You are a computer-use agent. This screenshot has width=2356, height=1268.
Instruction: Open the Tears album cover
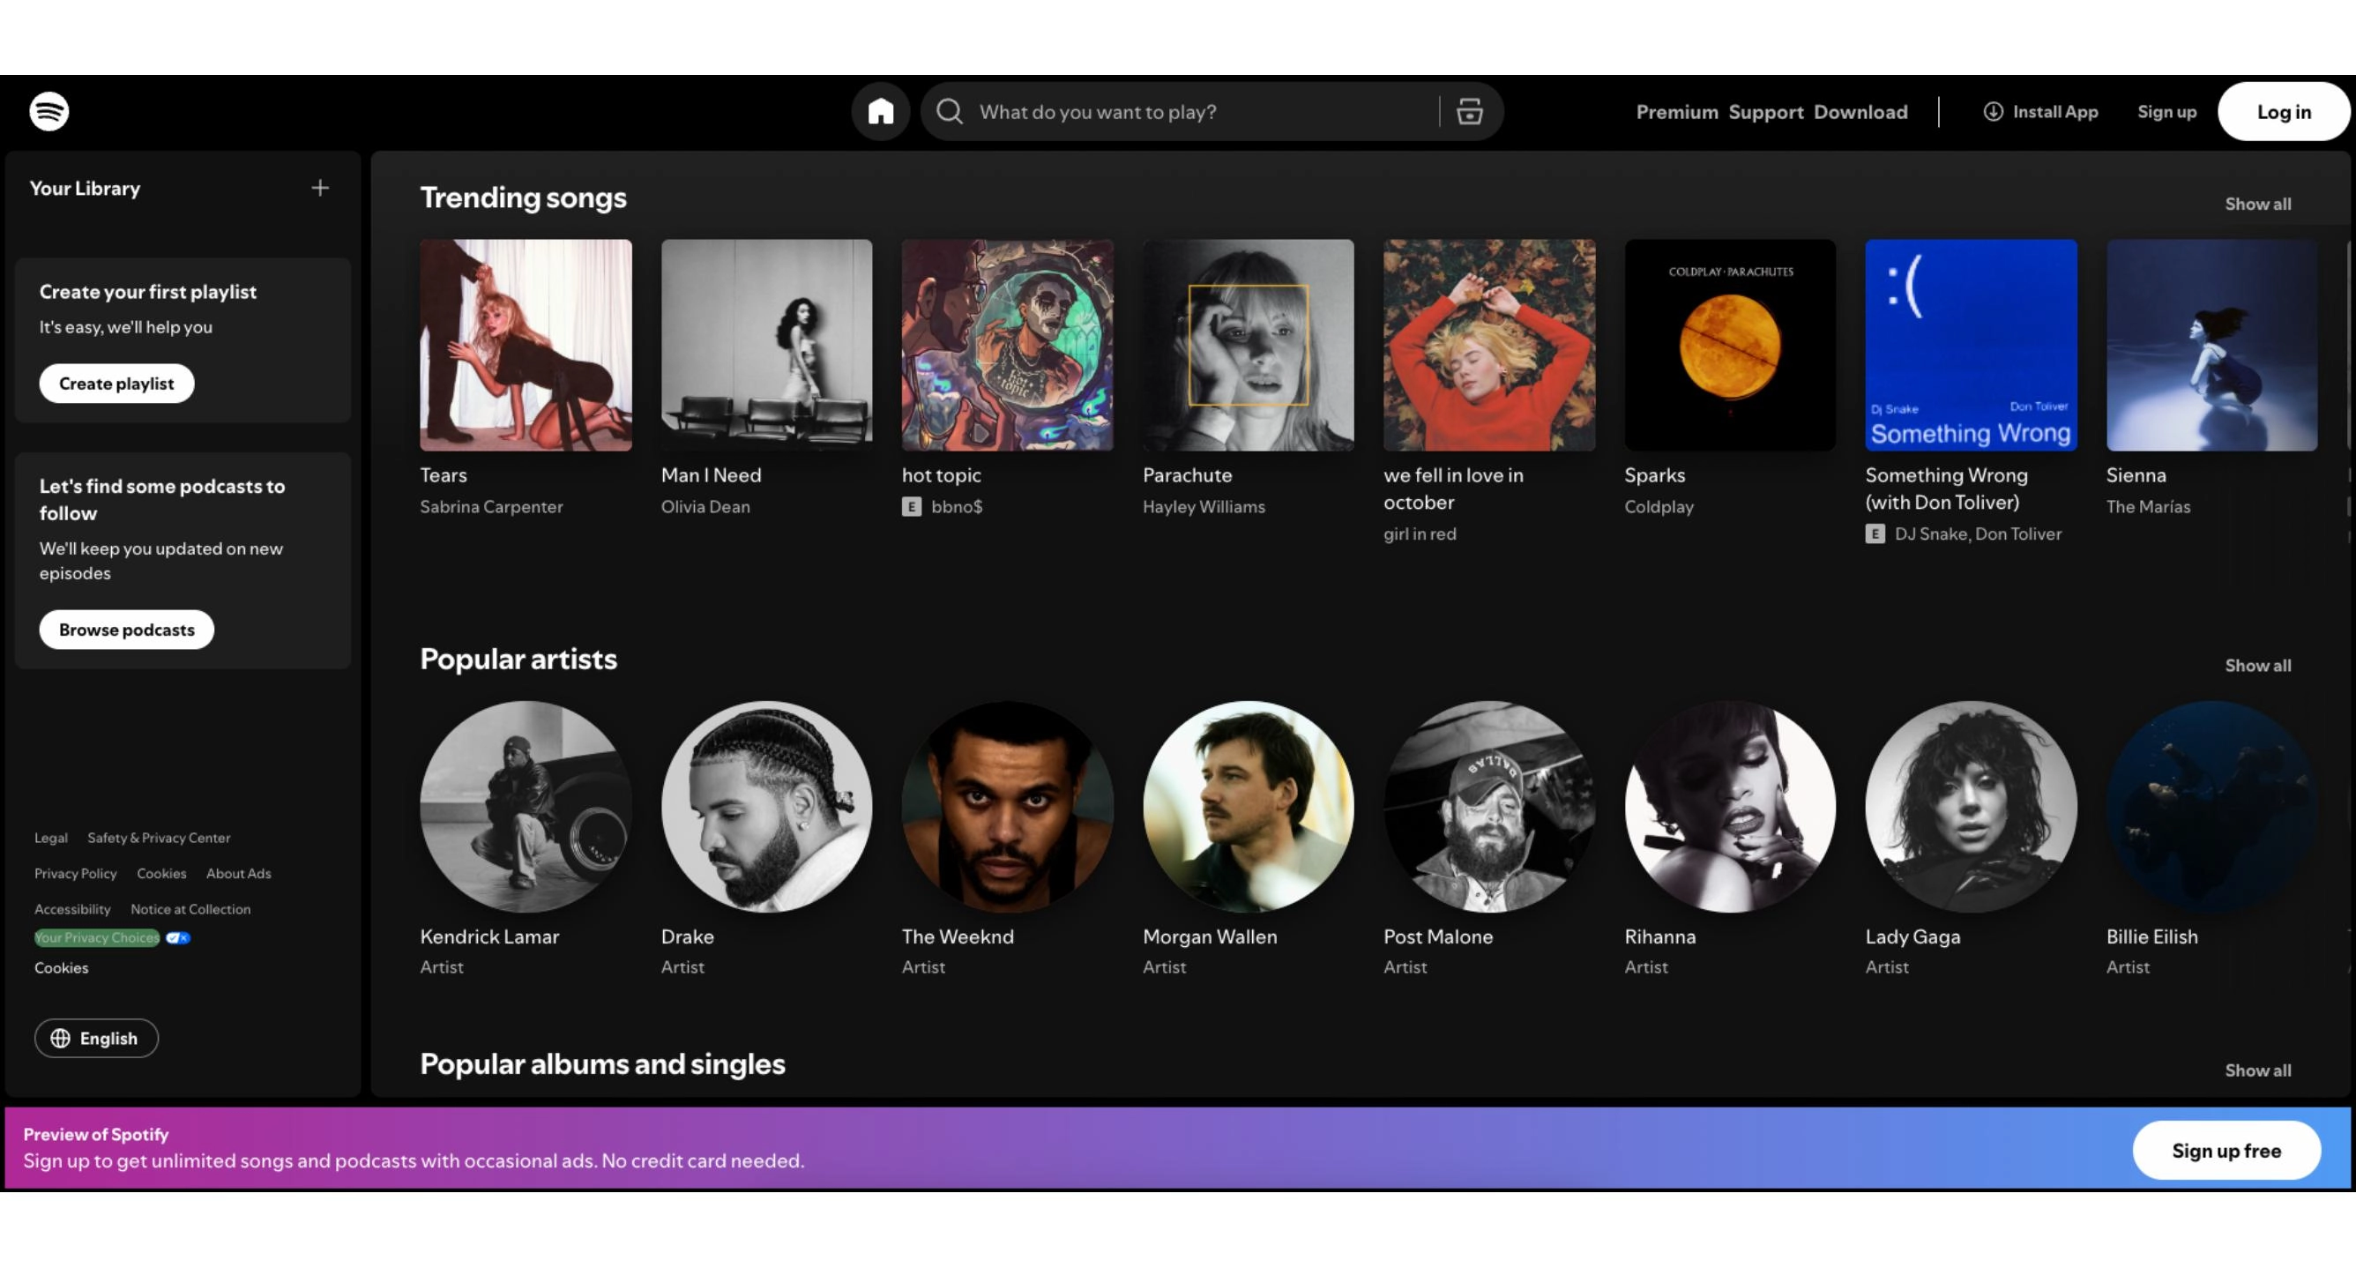tap(525, 345)
